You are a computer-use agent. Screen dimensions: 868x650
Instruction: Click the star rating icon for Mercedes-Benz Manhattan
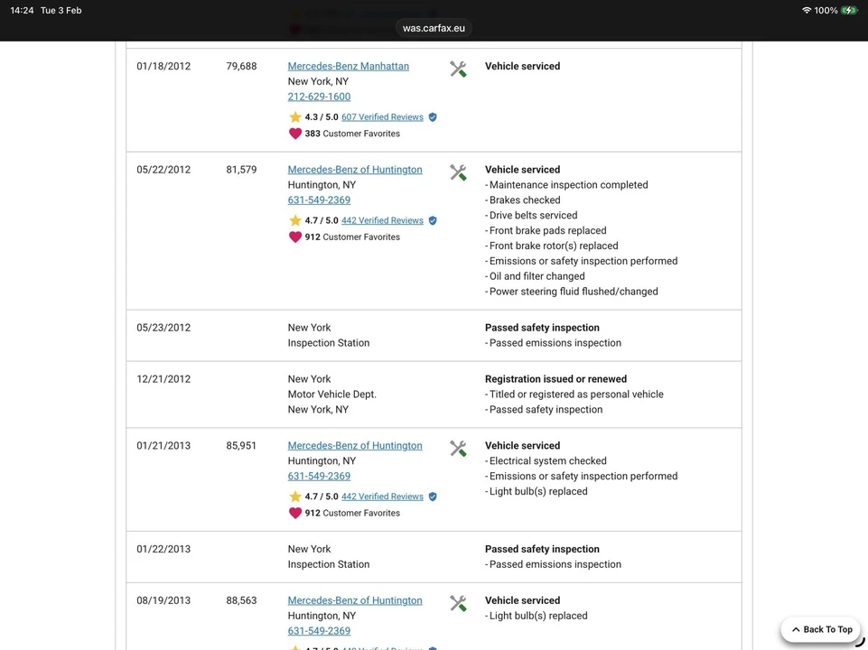(295, 116)
